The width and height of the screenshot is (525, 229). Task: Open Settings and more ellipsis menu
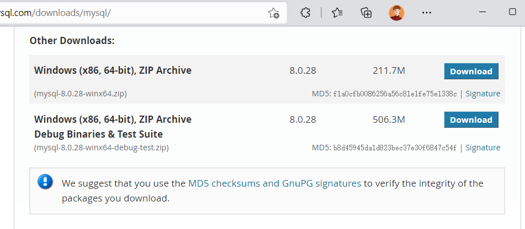[426, 13]
